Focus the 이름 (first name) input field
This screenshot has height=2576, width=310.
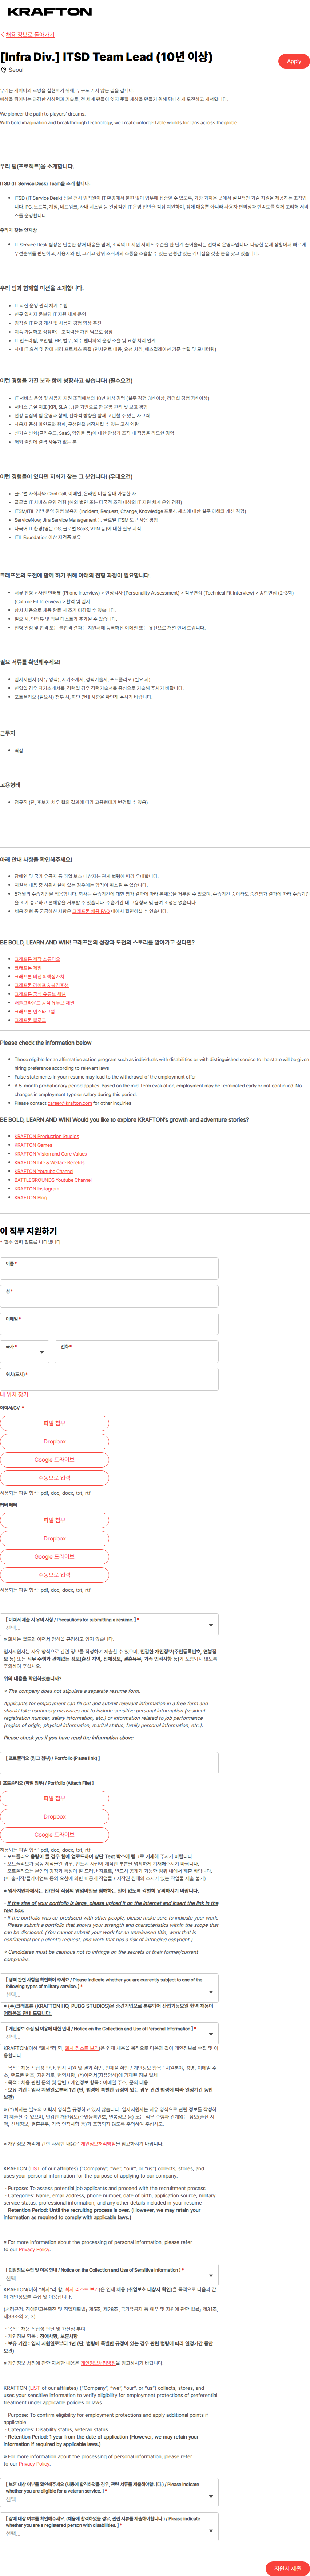coord(110,1268)
